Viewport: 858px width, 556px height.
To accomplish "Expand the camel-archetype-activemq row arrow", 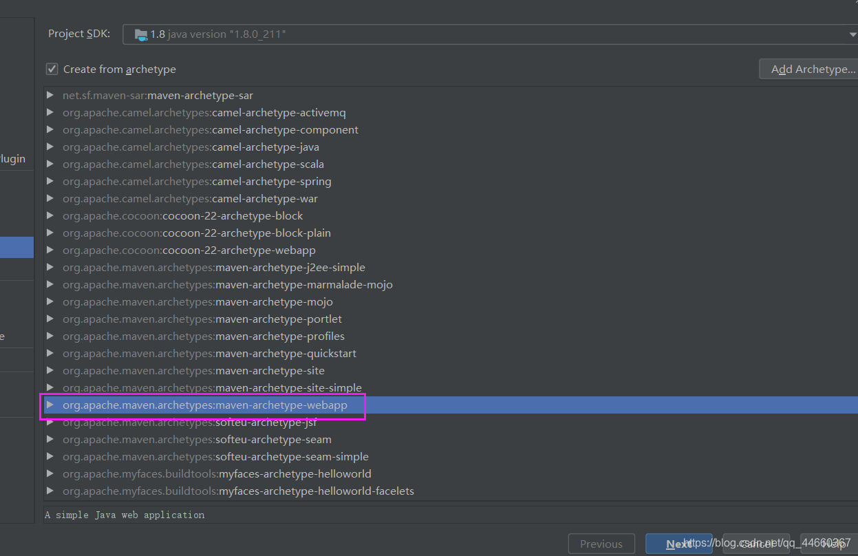I will click(50, 112).
